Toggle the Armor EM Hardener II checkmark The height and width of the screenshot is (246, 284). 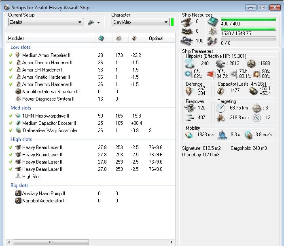coord(11,69)
